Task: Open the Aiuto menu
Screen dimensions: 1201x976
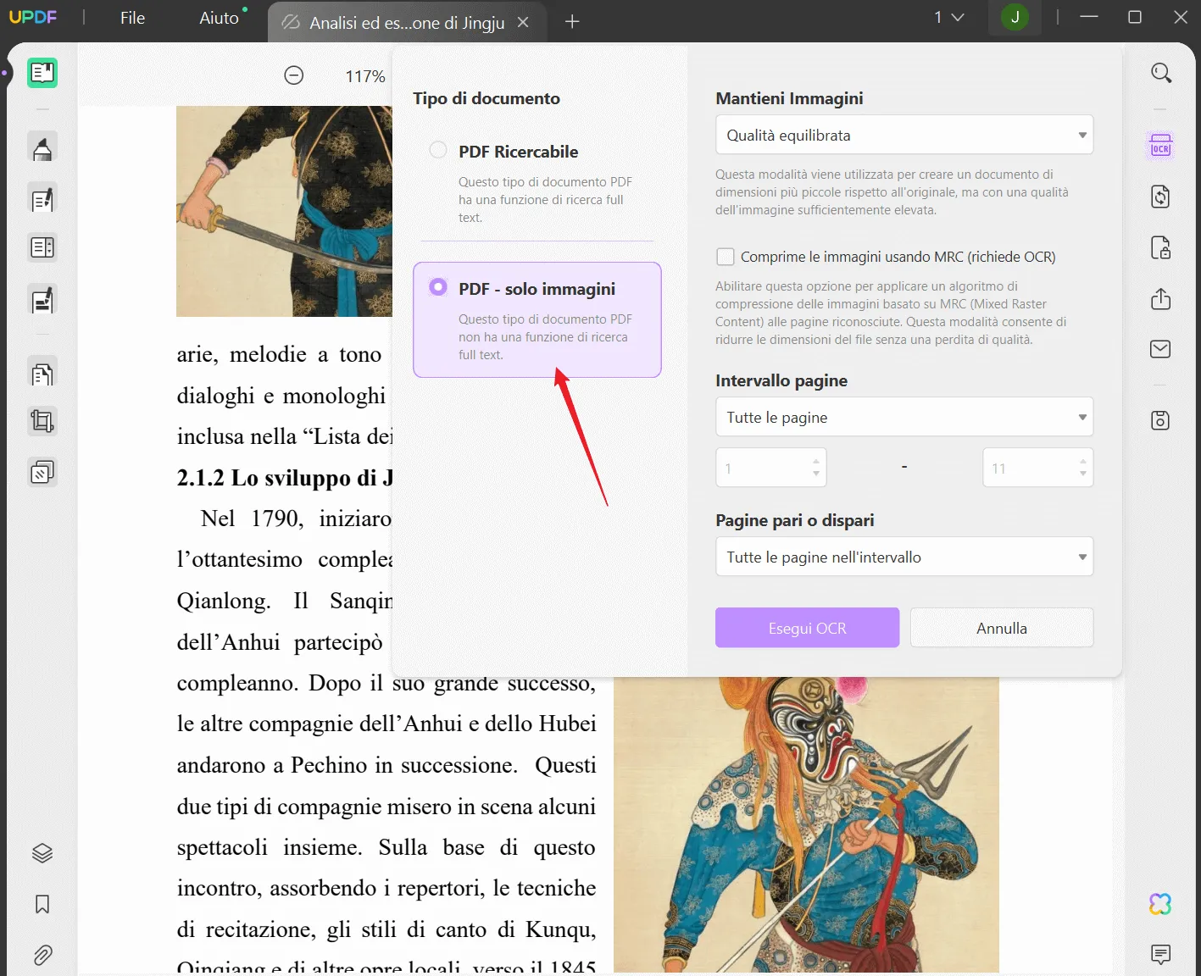Action: point(218,18)
